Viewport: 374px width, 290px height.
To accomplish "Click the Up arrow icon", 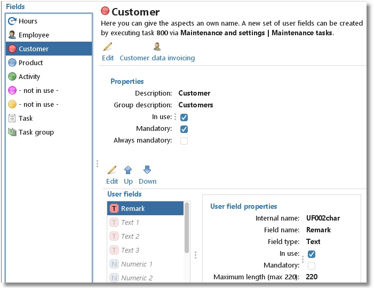I will (128, 170).
